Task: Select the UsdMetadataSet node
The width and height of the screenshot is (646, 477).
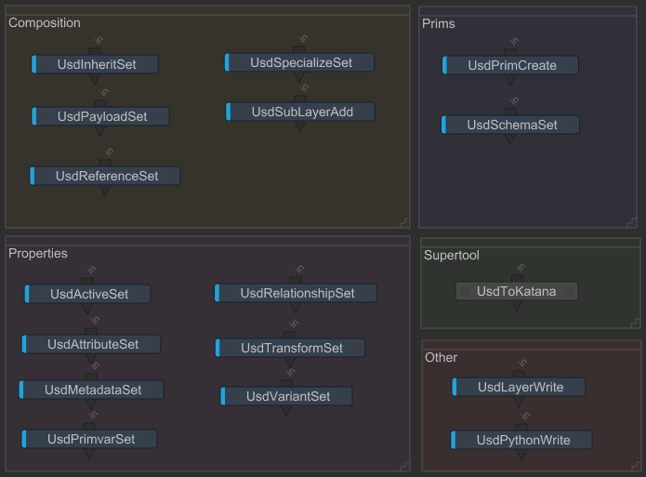Action: click(92, 390)
